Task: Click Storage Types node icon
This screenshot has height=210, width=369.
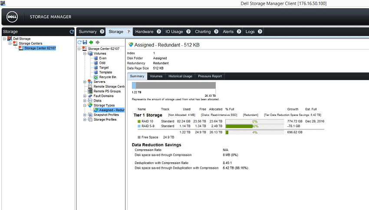Action: pyautogui.click(x=90, y=105)
